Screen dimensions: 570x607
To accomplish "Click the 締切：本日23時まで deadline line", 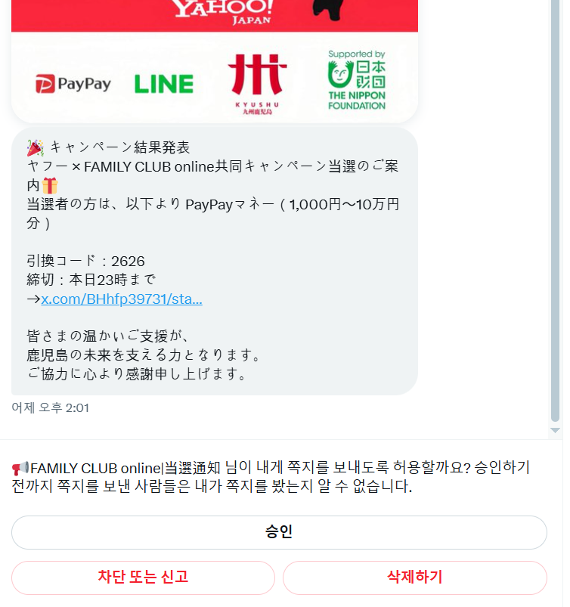I will [91, 280].
